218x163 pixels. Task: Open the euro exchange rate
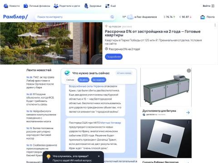click(x=185, y=17)
